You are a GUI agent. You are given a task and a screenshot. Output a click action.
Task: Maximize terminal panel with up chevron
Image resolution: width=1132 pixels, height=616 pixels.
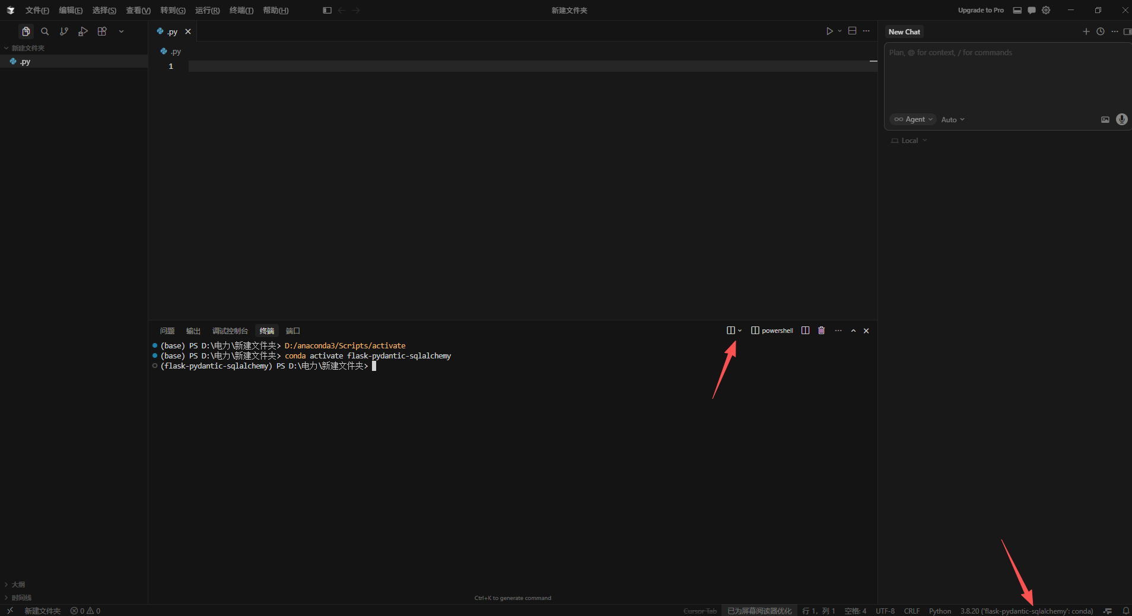[853, 331]
